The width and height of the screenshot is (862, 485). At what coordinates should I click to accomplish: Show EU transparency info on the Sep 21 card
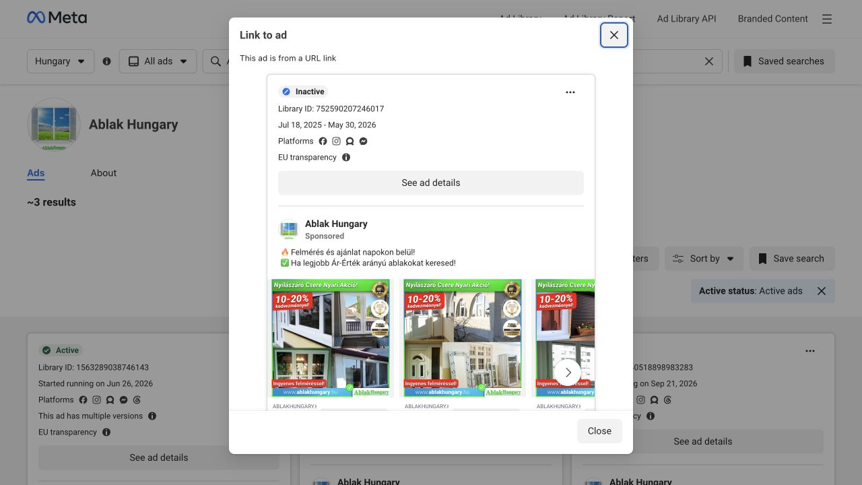(x=651, y=416)
